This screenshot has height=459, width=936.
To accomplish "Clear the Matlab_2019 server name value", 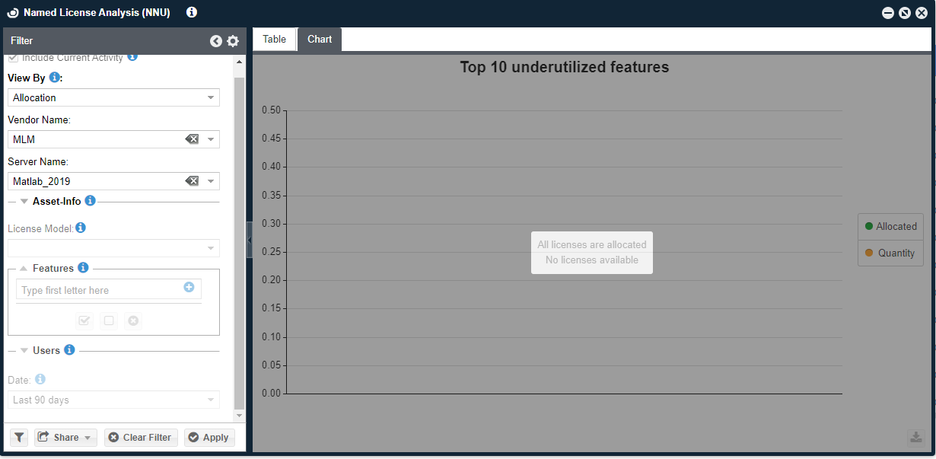I will [x=192, y=181].
